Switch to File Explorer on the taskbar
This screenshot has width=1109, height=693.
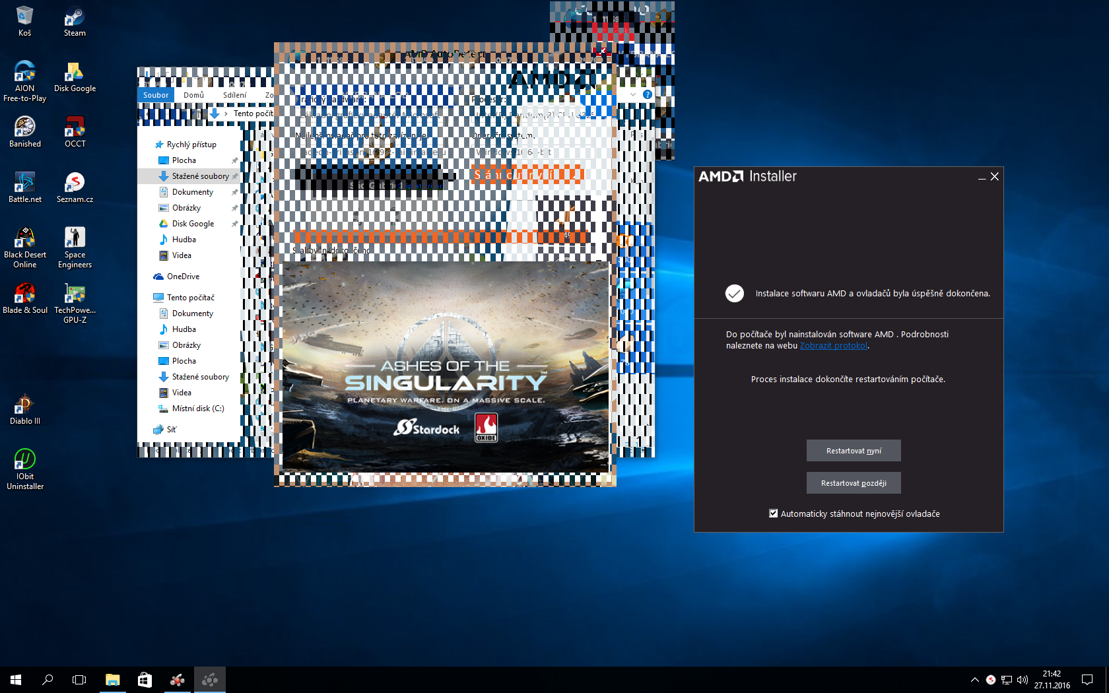click(x=112, y=680)
